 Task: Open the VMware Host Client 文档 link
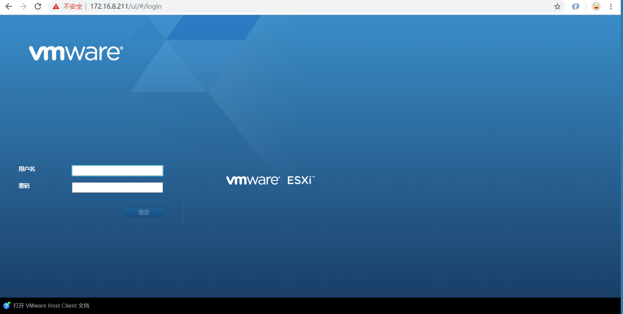(x=50, y=305)
